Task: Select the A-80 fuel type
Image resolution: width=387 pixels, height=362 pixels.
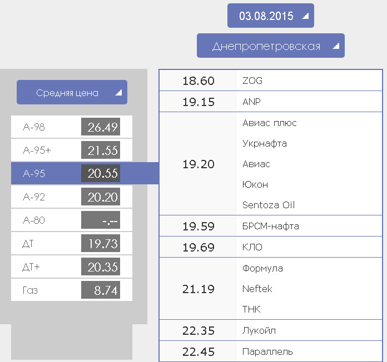Action: point(72,220)
